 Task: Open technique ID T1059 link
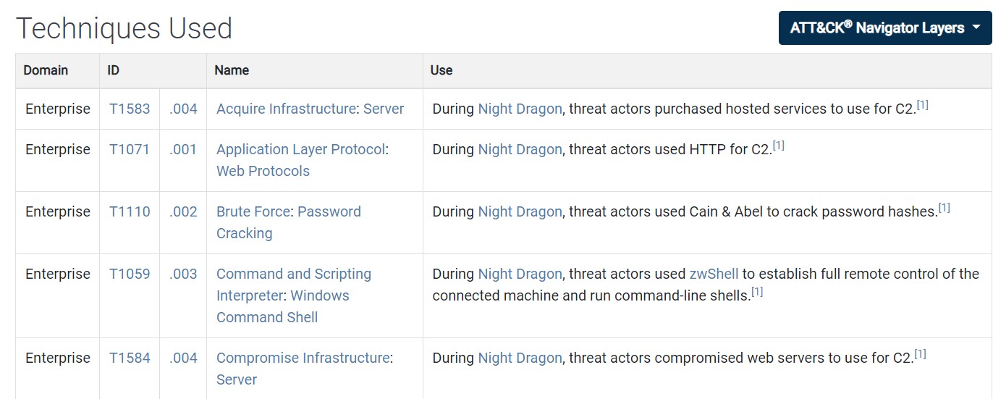click(x=130, y=274)
